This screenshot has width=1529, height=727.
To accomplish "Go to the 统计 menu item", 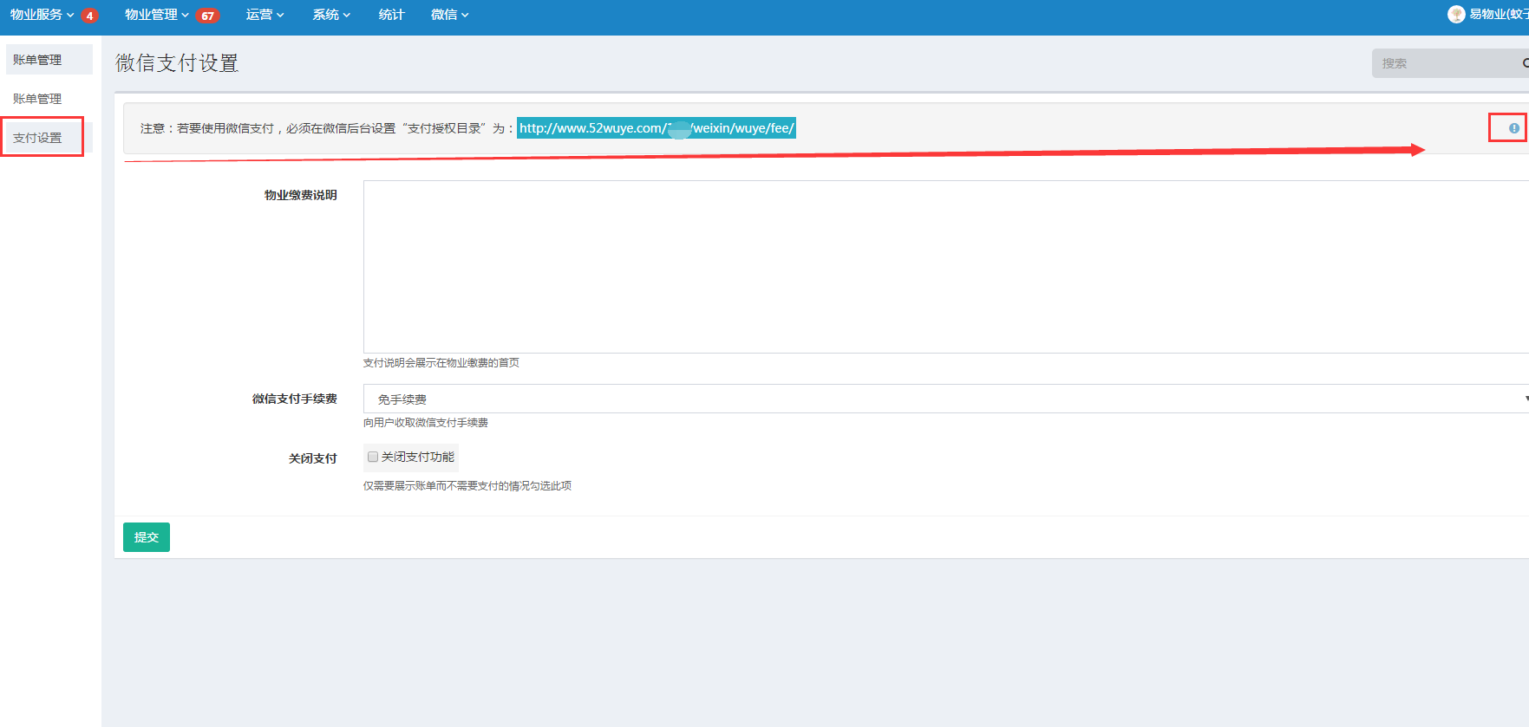I will pyautogui.click(x=391, y=15).
